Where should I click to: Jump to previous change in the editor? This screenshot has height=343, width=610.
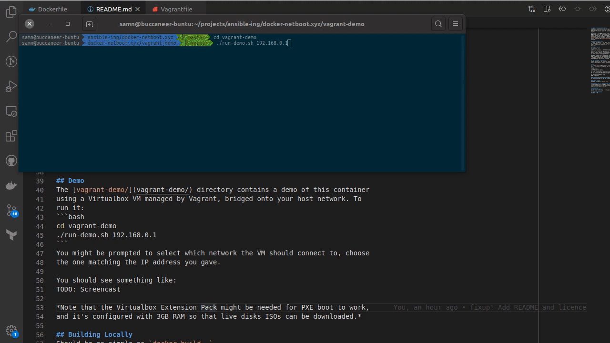point(562,9)
